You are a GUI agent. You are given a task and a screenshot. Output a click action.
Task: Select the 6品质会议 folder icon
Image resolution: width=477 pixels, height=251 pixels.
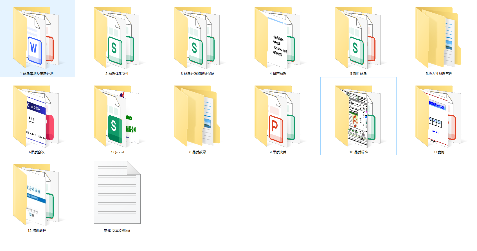click(x=37, y=116)
